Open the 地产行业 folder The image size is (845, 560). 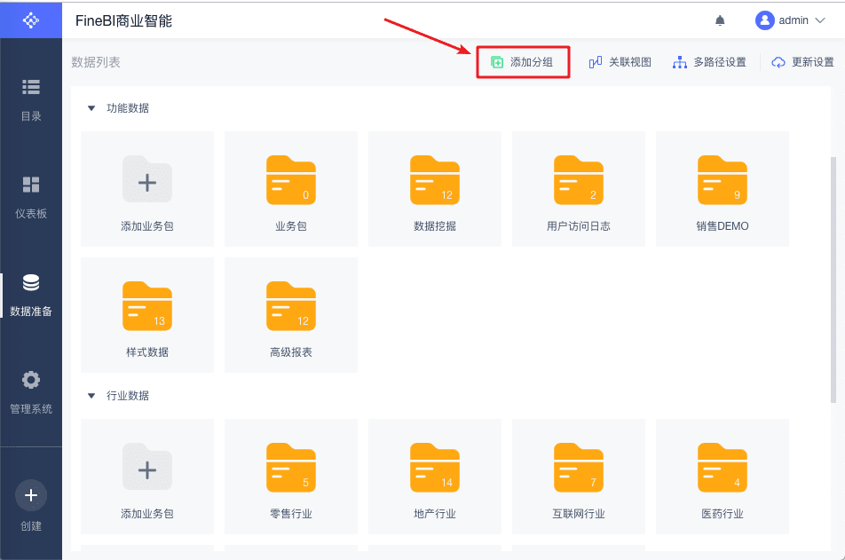(x=435, y=477)
